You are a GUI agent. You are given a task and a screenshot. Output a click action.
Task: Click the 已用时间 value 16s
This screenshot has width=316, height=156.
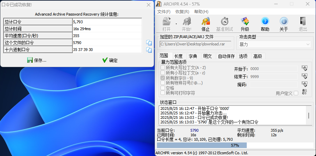point(193,135)
